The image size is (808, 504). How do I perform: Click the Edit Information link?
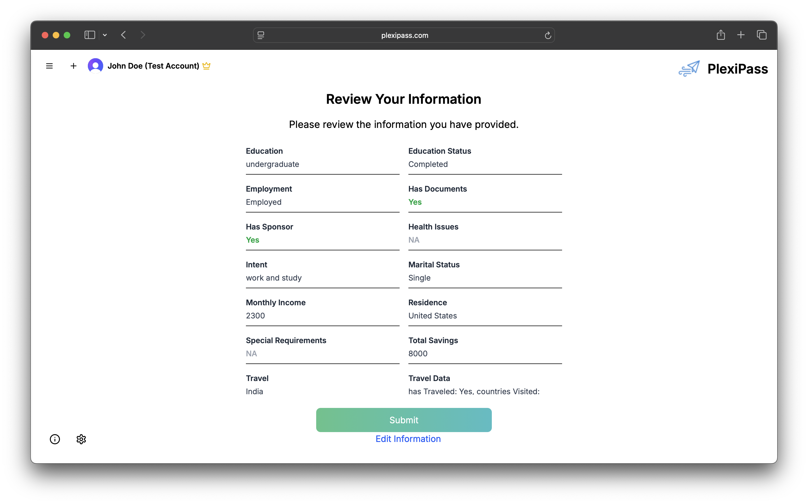click(x=408, y=439)
